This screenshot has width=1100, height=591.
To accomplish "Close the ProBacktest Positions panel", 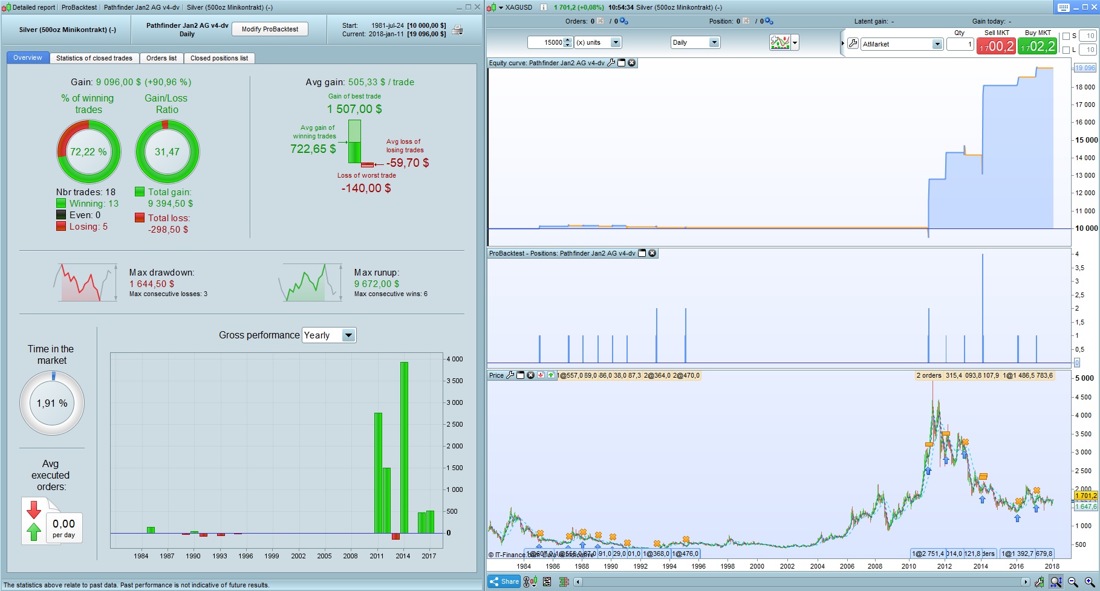I will (653, 253).
